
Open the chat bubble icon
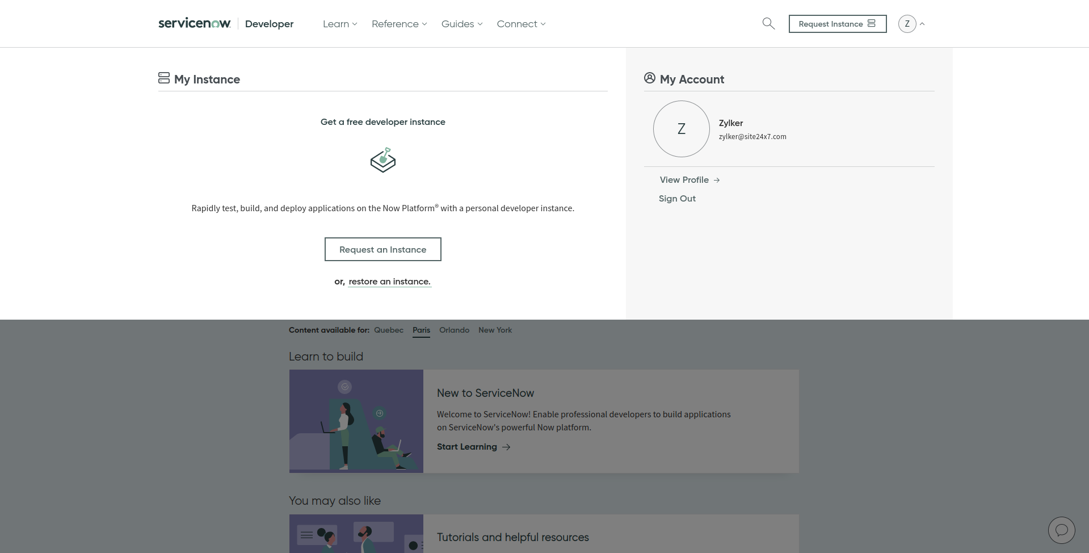click(1061, 530)
